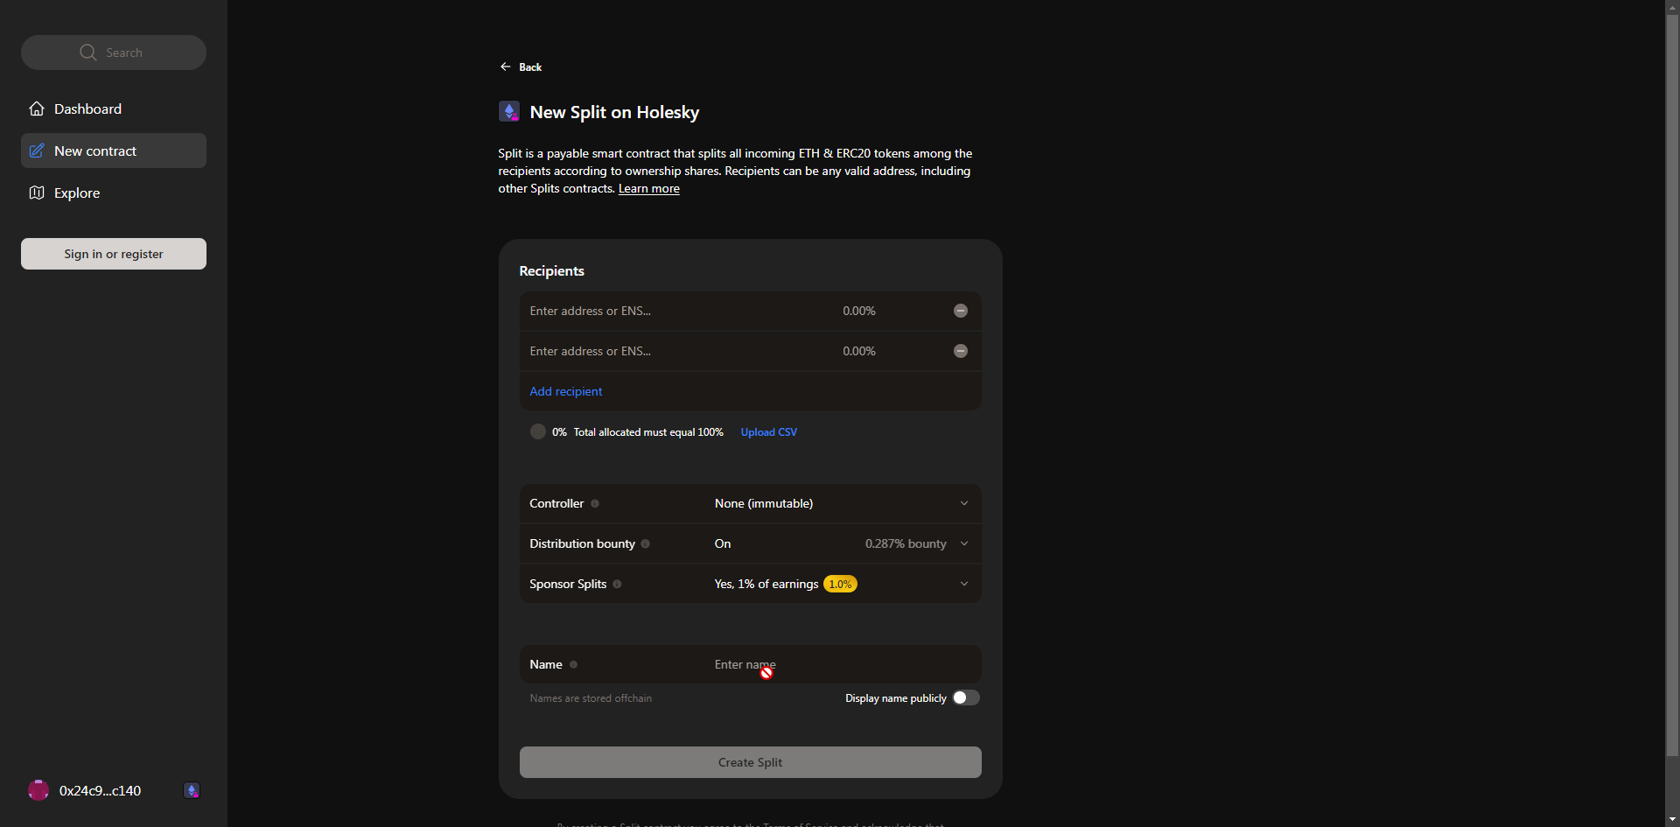Expand the Sponsor Splits dropdown

coord(963,583)
